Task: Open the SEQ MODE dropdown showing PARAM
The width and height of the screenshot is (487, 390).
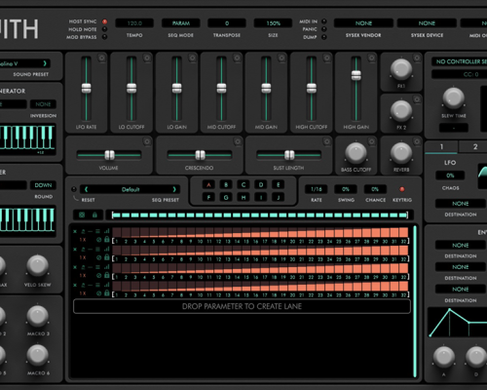Action: click(x=181, y=23)
